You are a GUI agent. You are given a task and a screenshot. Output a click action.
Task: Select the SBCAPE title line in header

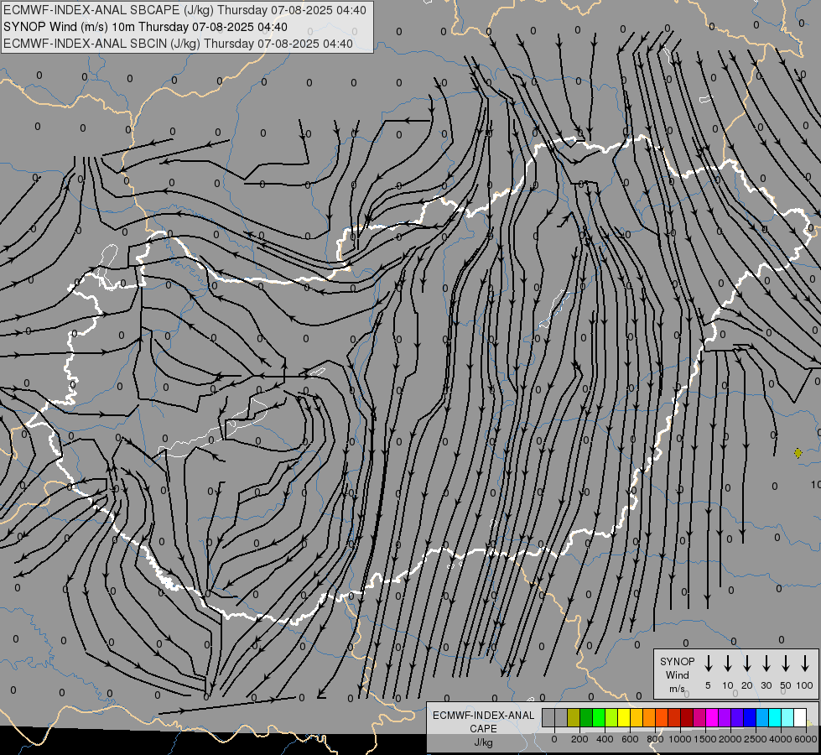click(184, 10)
